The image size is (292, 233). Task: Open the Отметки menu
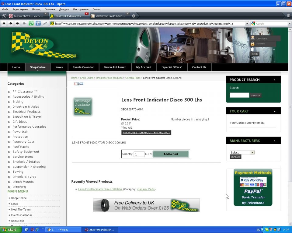(50, 9)
